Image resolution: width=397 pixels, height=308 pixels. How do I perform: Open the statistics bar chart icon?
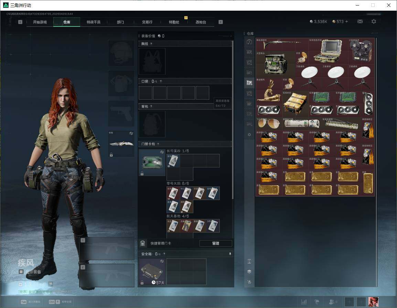tap(304, 302)
